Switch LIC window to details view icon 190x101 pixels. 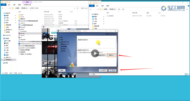coord(186,74)
